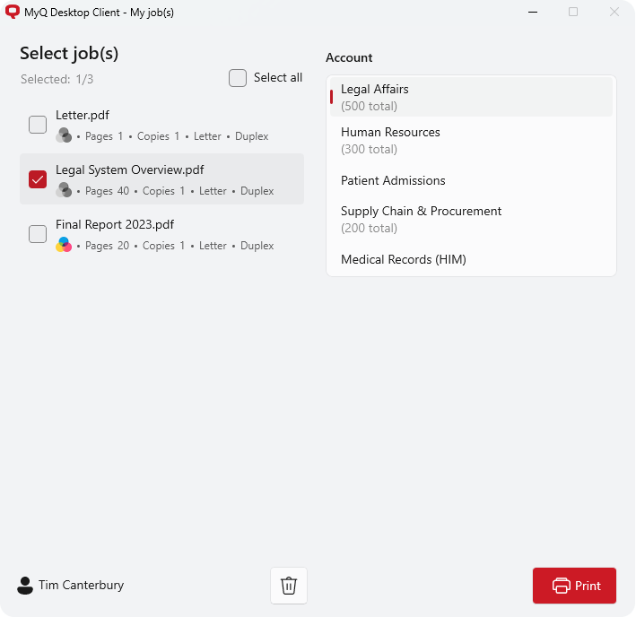Click the grayscale icon under Letter.pdf
Viewport: 636px width, 617px height.
(x=64, y=135)
